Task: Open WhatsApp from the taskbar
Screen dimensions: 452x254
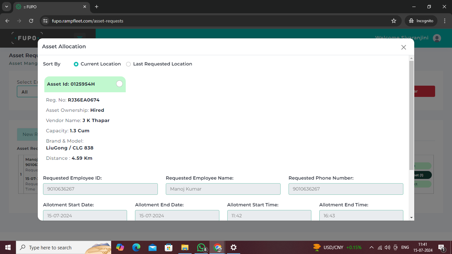Action: click(x=201, y=247)
